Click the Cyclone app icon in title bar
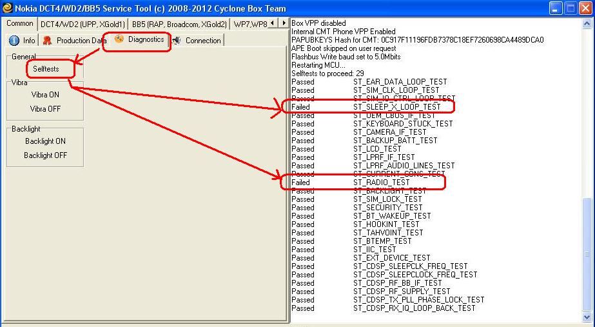Screen dimensions: 595x327 (x=7, y=8)
